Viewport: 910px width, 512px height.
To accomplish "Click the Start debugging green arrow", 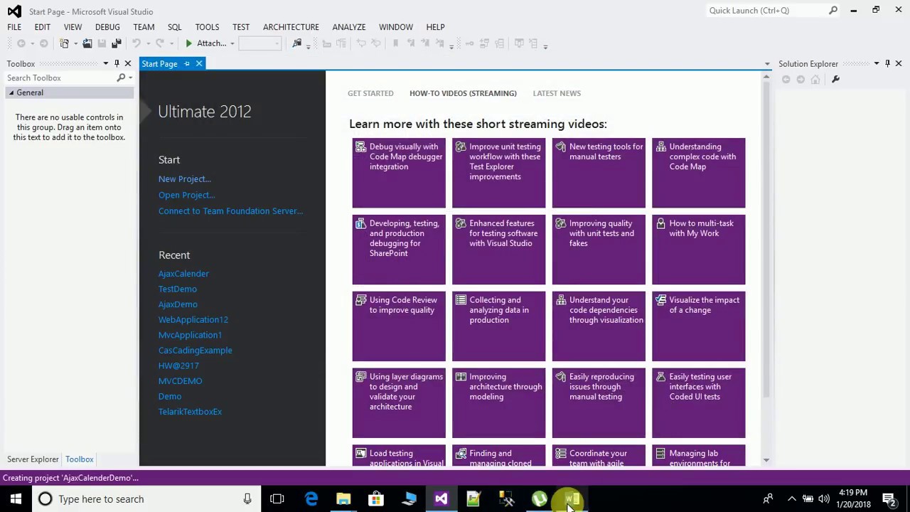I will pos(188,43).
